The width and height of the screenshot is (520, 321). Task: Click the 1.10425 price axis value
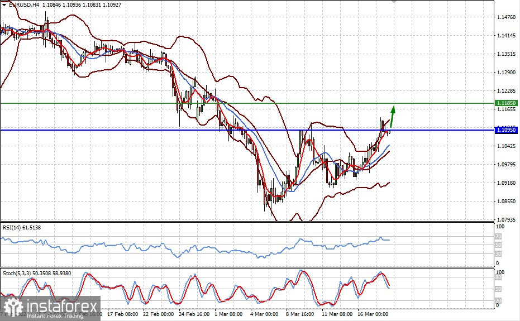click(x=507, y=146)
